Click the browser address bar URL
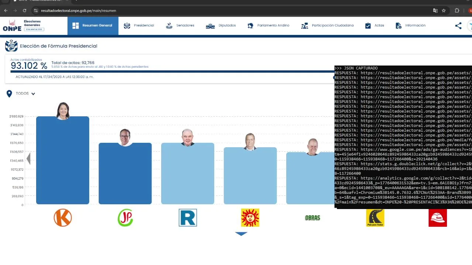The width and height of the screenshot is (472, 265). (79, 11)
